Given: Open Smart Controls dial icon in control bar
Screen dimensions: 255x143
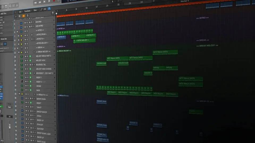Looking at the screenshot, I should [10, 6].
